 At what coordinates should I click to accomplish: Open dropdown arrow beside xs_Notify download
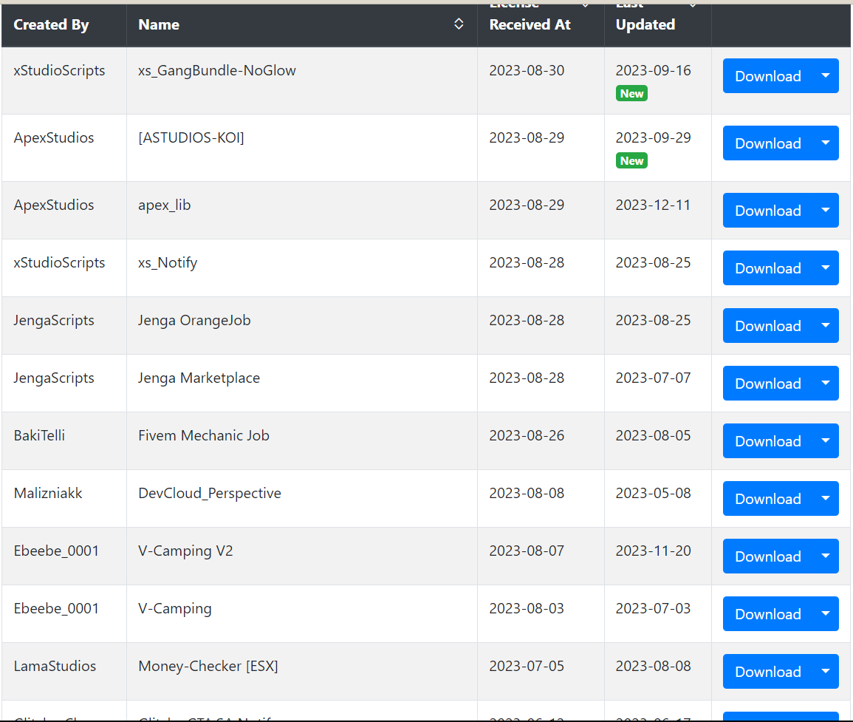[826, 268]
